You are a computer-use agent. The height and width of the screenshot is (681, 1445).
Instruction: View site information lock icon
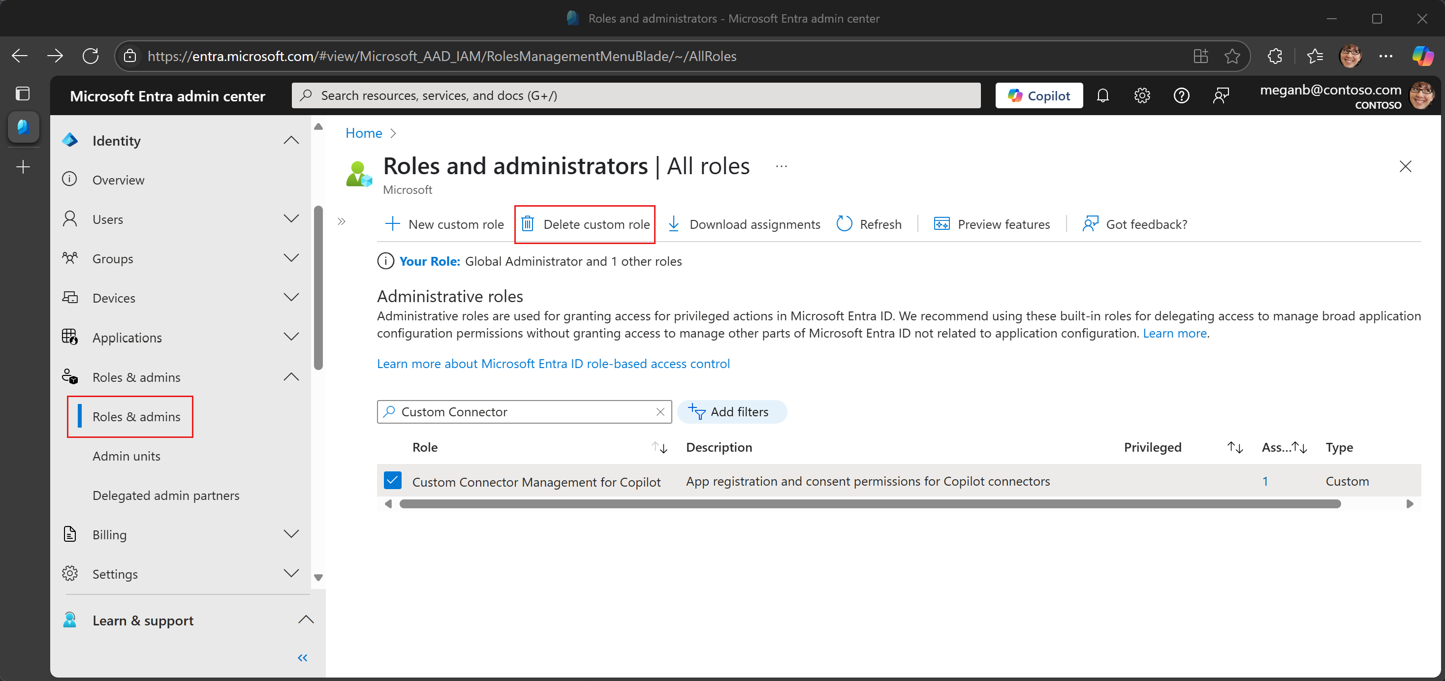click(x=130, y=56)
